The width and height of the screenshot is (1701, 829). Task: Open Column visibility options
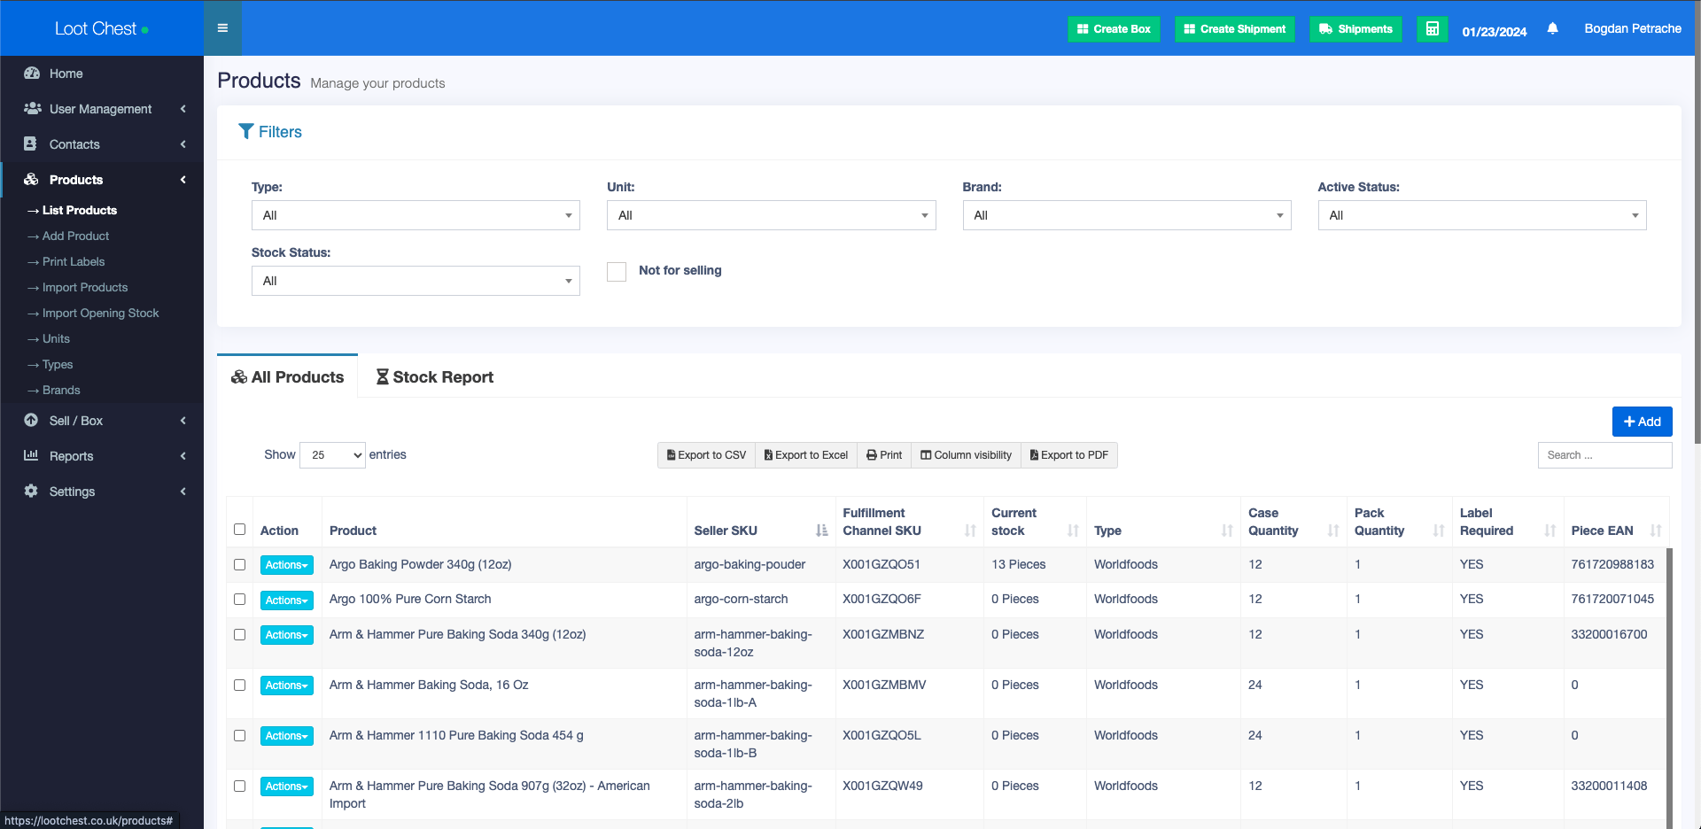[x=966, y=455]
